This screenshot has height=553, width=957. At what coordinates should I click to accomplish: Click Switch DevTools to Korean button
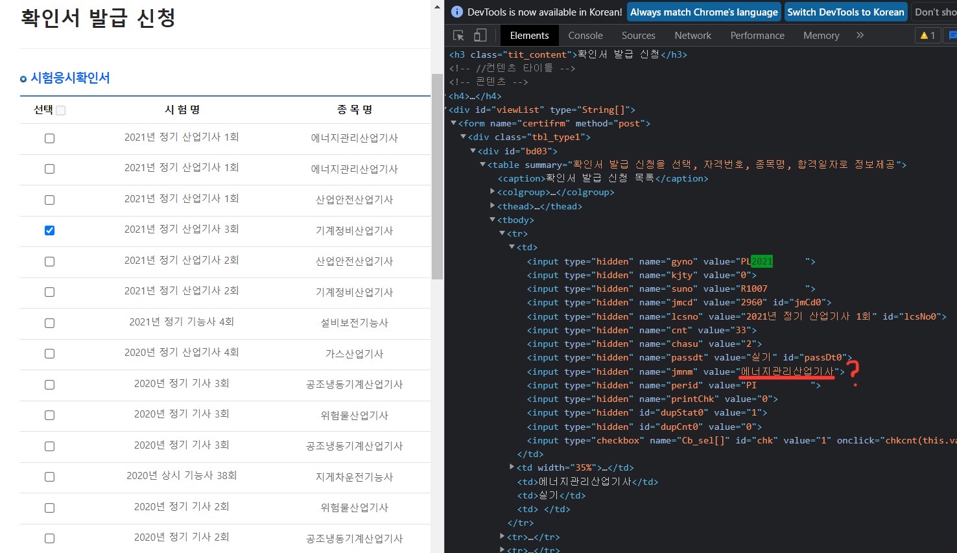pyautogui.click(x=845, y=12)
